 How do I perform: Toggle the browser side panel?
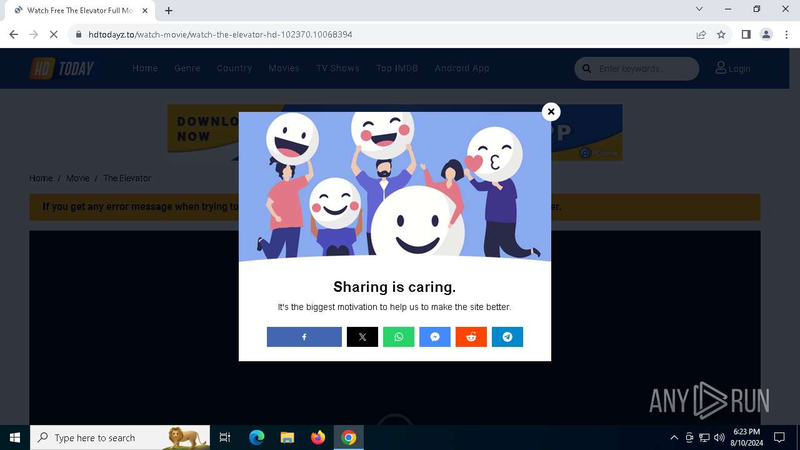(746, 34)
